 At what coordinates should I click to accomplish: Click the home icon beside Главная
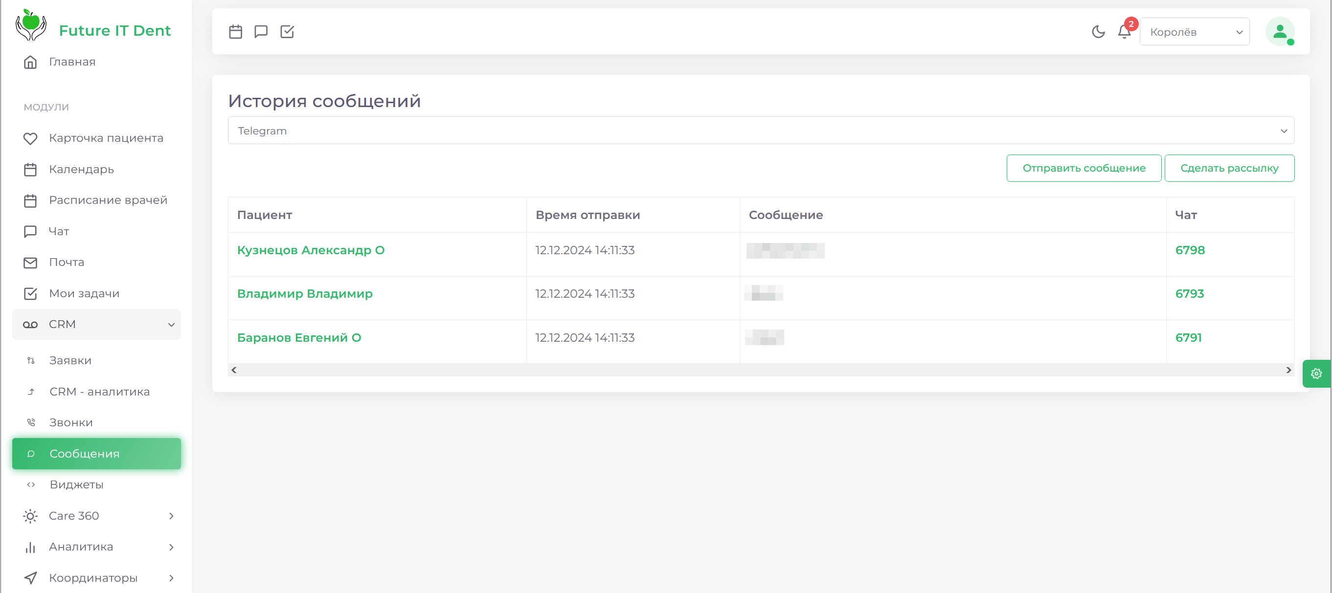[30, 62]
